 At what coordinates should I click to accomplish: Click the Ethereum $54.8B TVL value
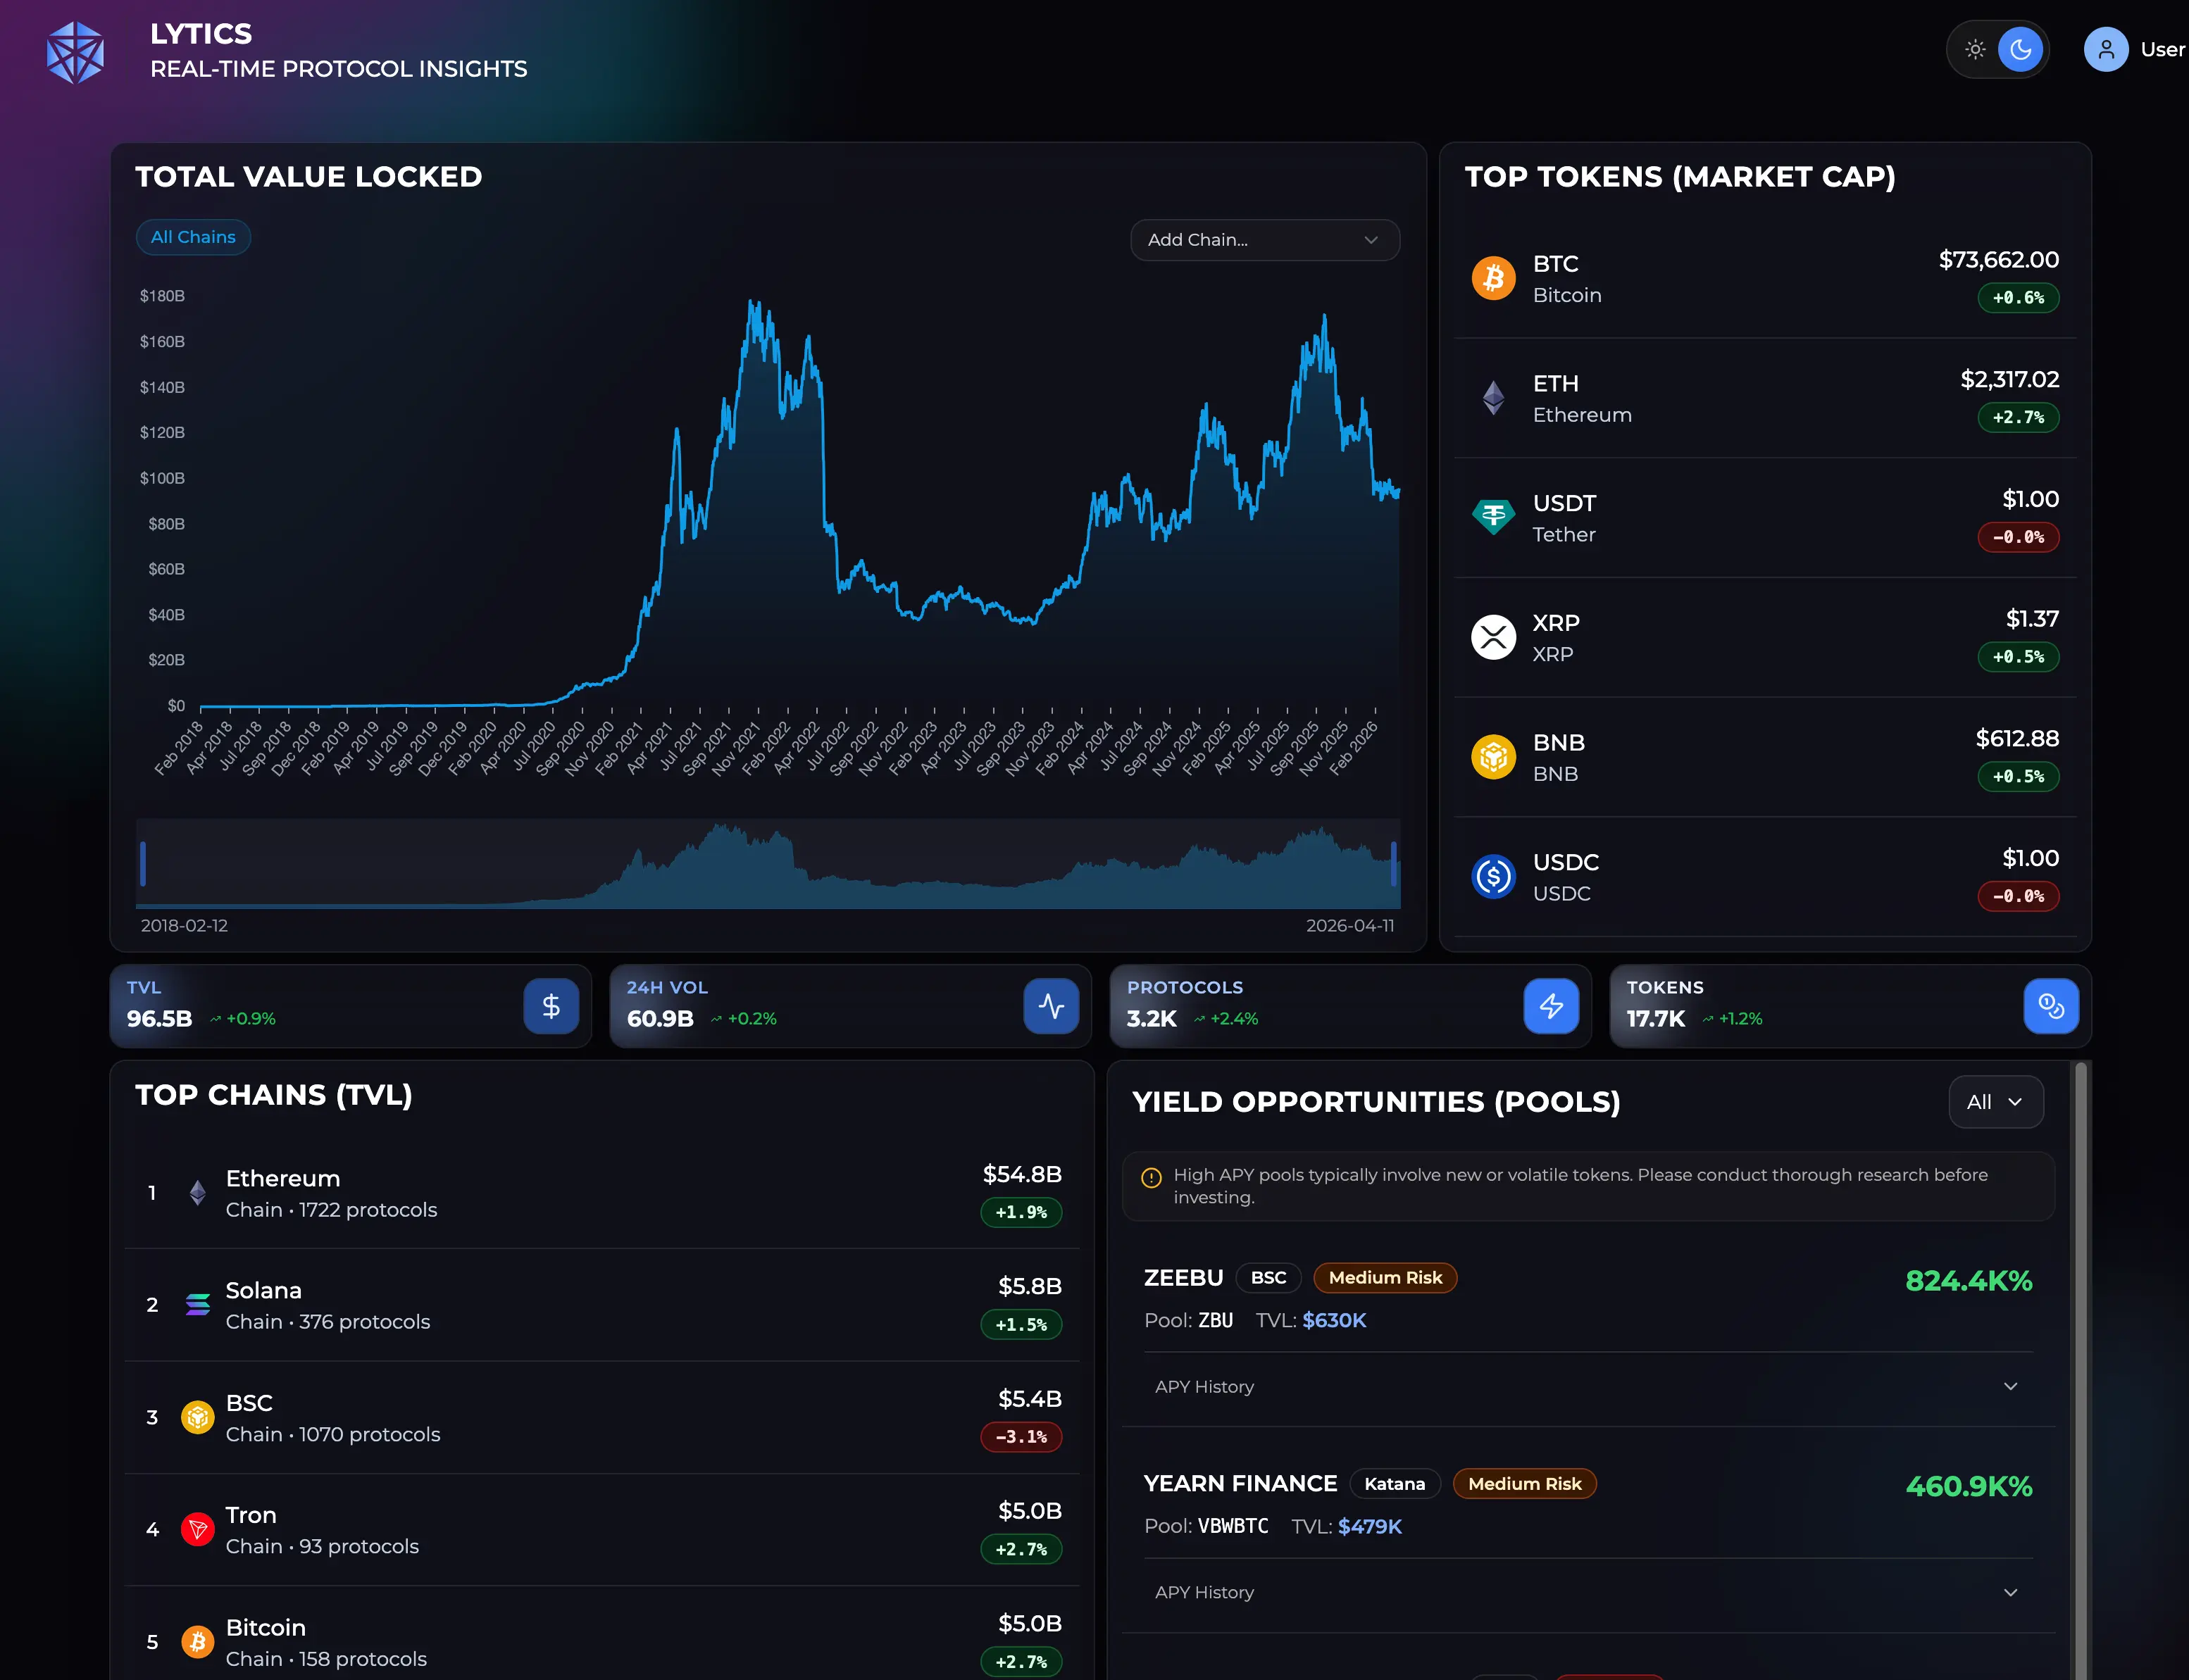pos(1022,1174)
